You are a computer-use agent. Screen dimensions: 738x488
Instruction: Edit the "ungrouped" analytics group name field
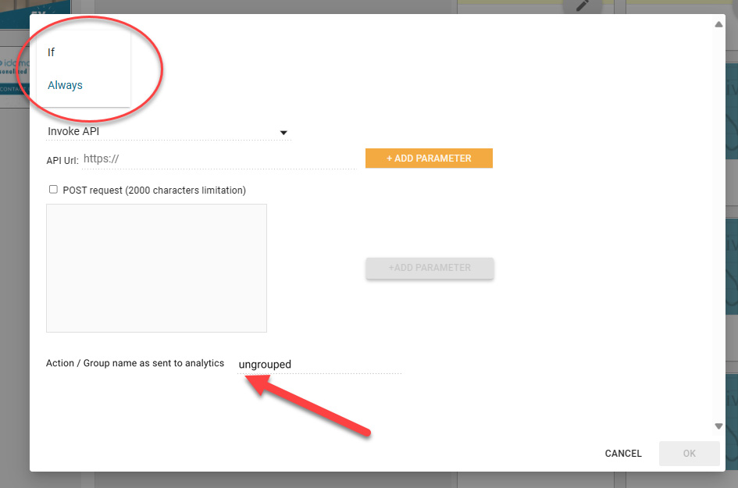coord(319,365)
